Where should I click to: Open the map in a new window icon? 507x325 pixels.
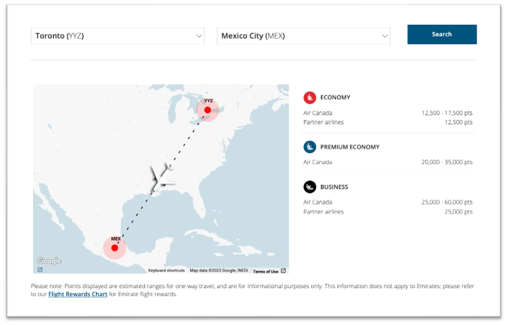coord(39,269)
